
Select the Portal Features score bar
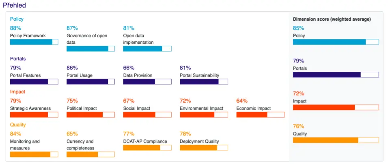(x=34, y=81)
